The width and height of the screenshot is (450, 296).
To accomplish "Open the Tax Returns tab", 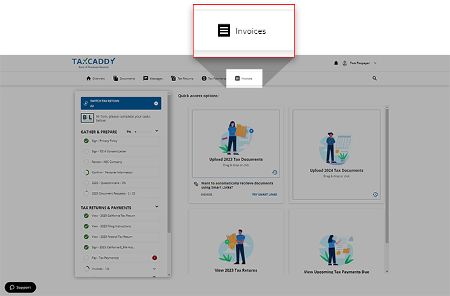I will 182,78.
